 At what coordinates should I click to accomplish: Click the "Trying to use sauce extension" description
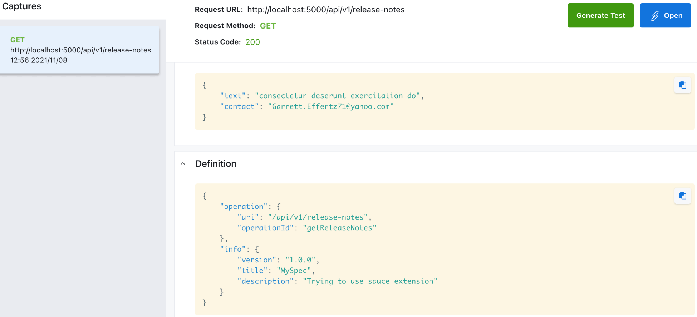tap(370, 281)
